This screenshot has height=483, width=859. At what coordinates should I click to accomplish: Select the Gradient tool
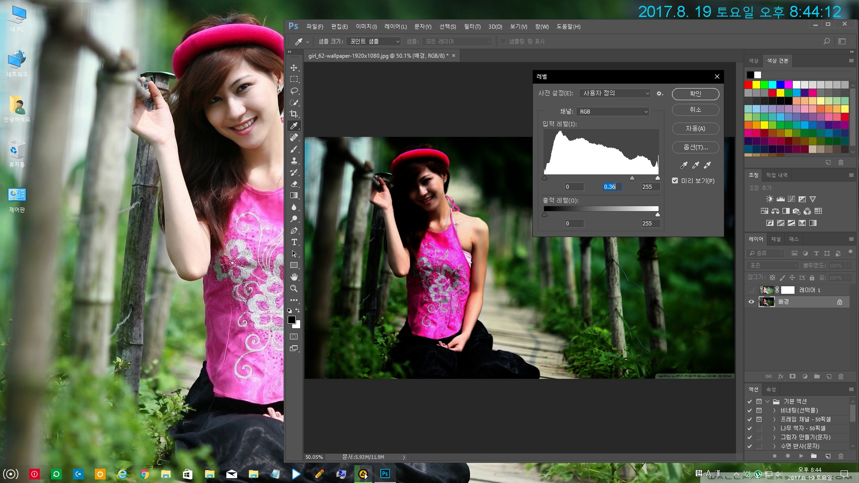point(294,195)
